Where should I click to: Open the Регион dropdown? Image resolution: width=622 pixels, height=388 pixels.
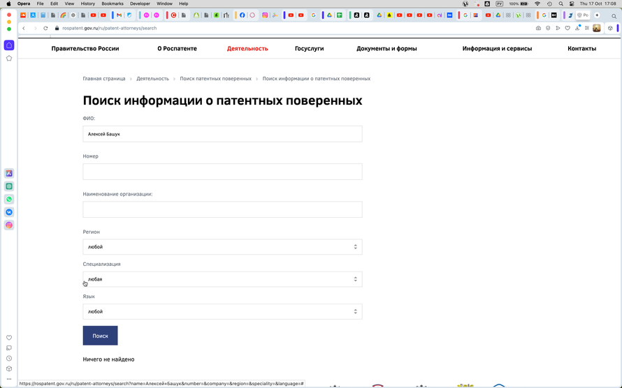[x=222, y=246]
